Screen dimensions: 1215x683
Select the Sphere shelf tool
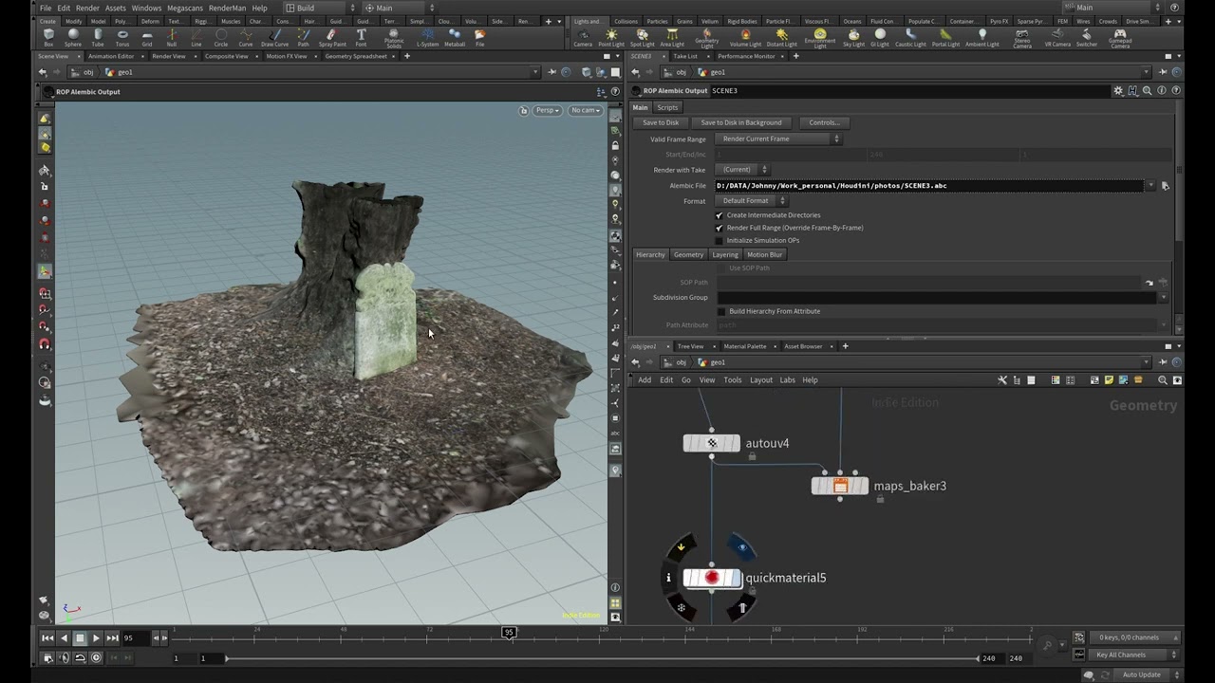coord(73,37)
